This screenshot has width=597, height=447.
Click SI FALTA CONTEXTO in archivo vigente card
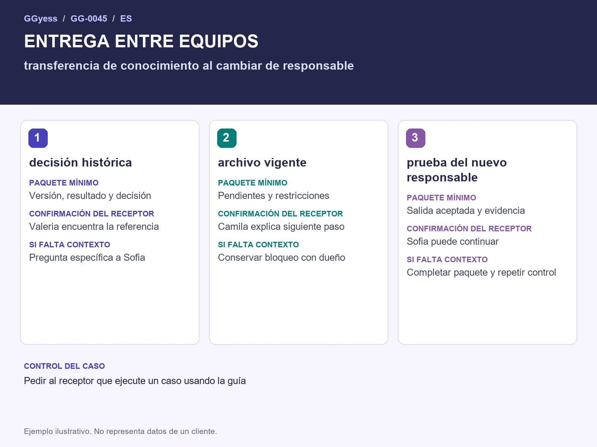click(x=259, y=245)
